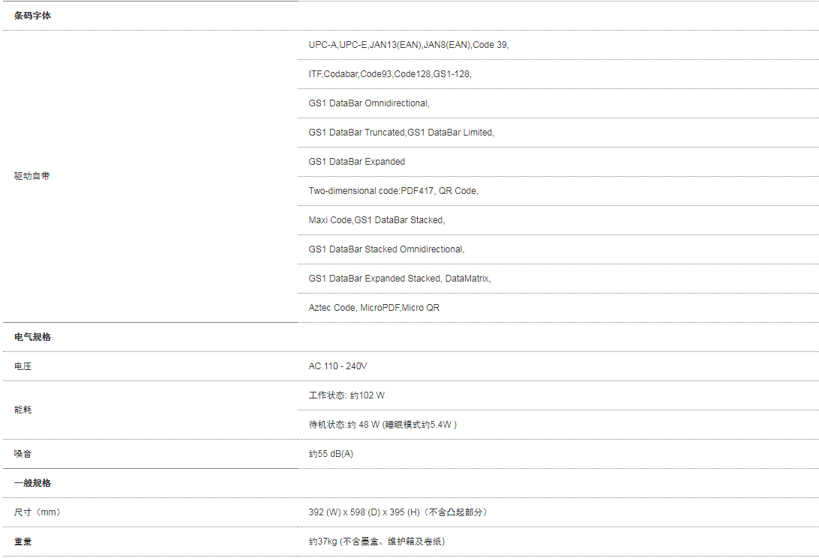Select the 驱动自带 row label

pos(31,176)
